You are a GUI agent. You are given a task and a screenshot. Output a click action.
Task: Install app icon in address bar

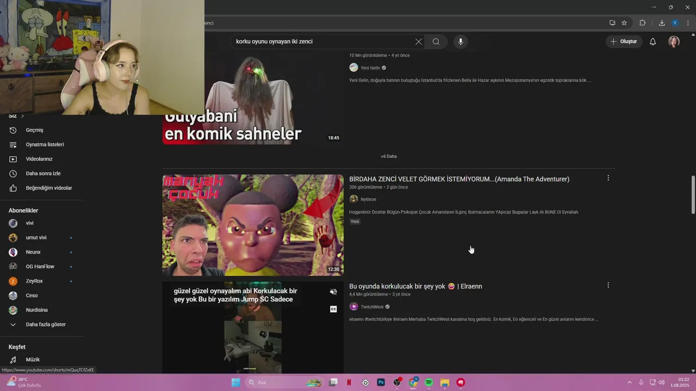tap(612, 23)
